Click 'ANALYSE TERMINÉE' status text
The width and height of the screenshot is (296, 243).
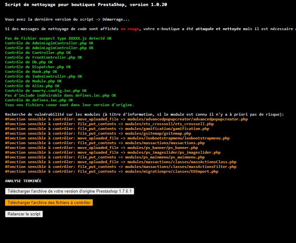23,181
